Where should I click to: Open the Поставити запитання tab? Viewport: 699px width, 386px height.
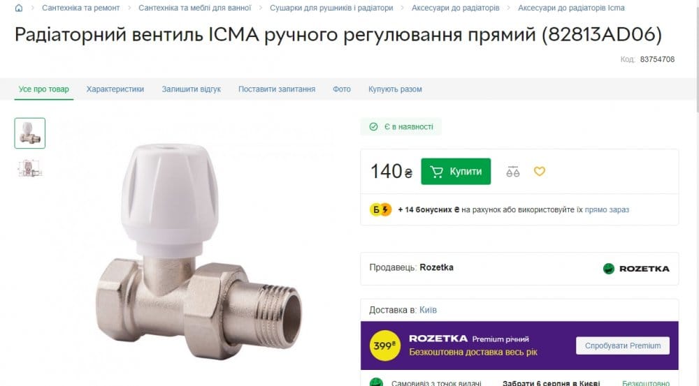[x=276, y=89]
